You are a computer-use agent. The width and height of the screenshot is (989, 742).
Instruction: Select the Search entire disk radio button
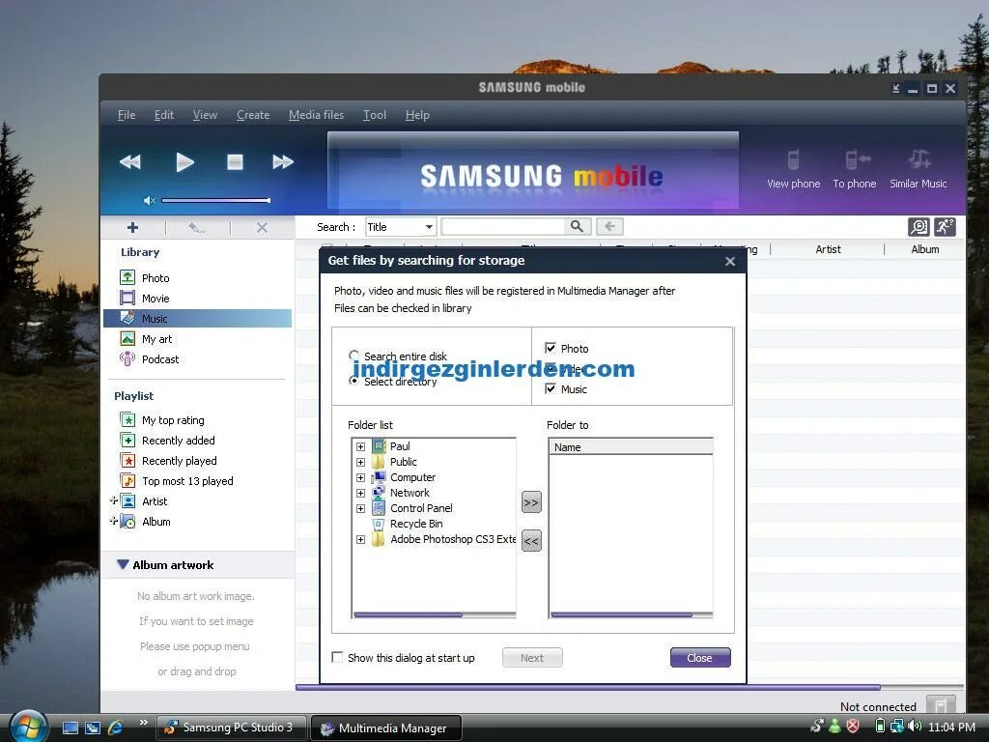354,356
